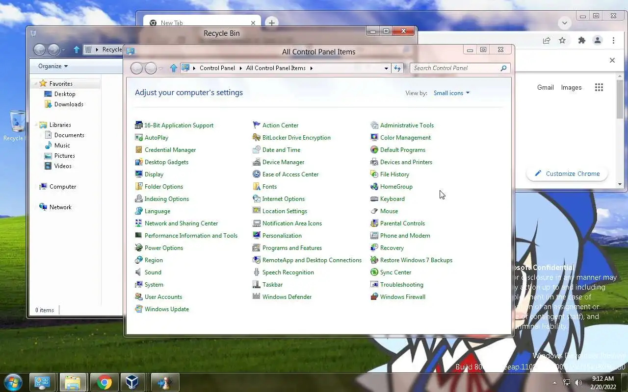Open the Small icons view dropdown

click(451, 93)
